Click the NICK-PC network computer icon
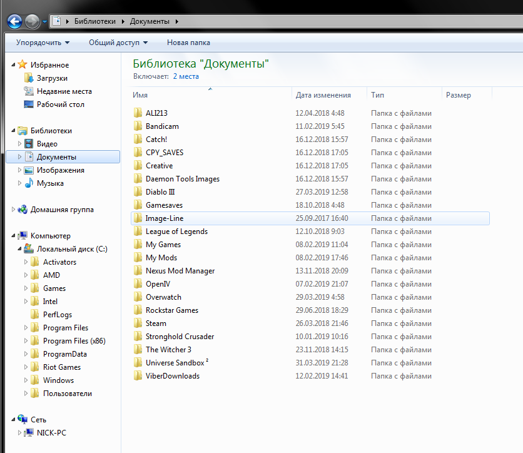523x453 pixels. 28,433
